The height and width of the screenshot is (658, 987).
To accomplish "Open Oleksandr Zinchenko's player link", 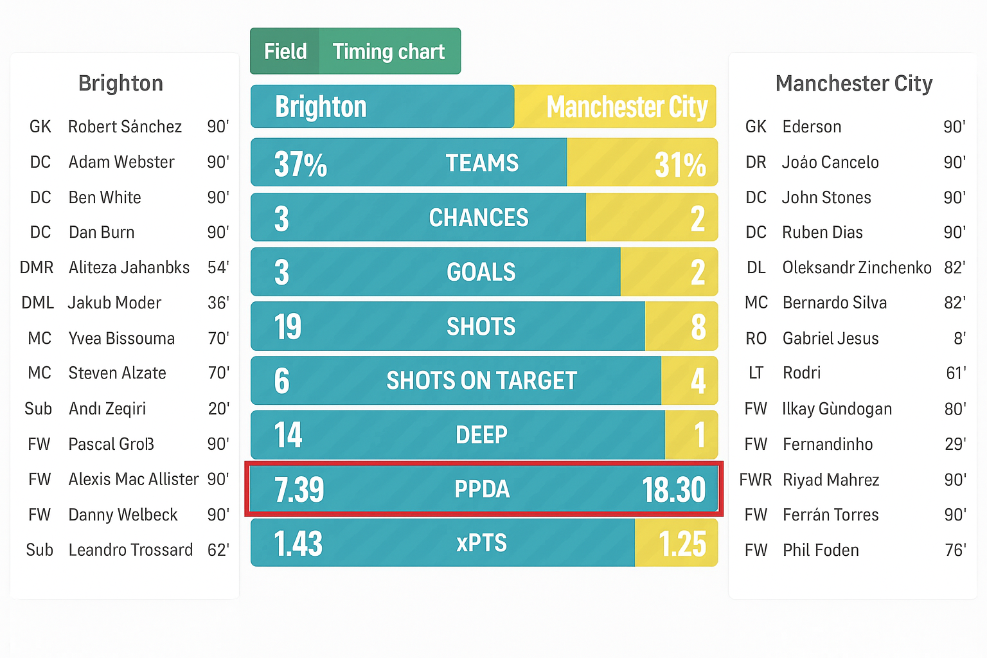I will [x=857, y=267].
